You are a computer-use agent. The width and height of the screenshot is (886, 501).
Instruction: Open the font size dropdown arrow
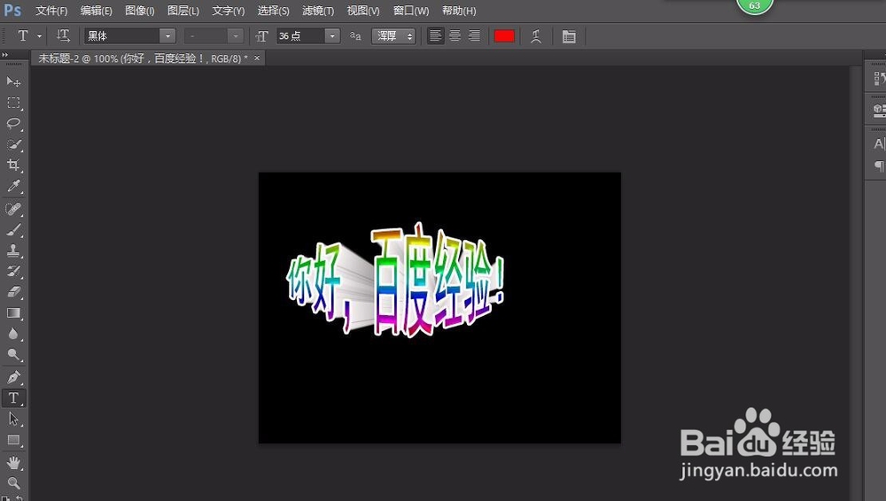coord(332,36)
